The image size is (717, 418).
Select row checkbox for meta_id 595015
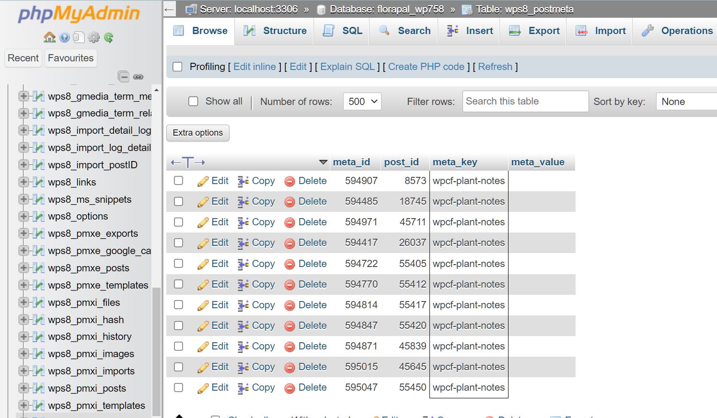click(x=178, y=367)
